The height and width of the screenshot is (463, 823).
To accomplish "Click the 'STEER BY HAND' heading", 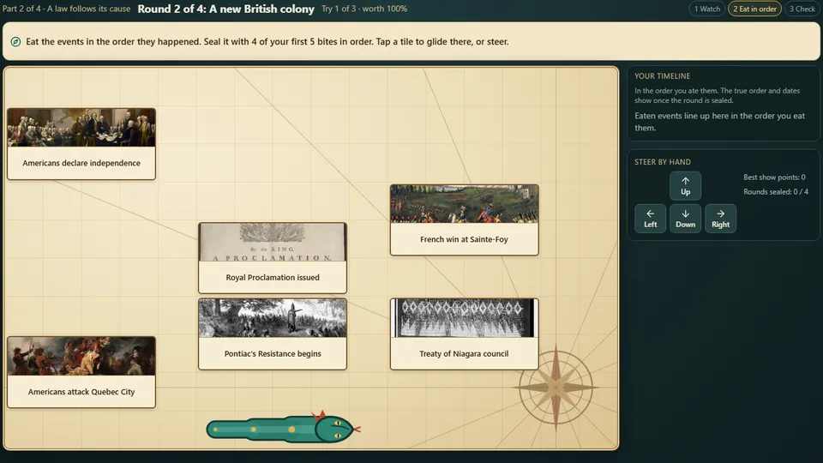I will pos(663,162).
